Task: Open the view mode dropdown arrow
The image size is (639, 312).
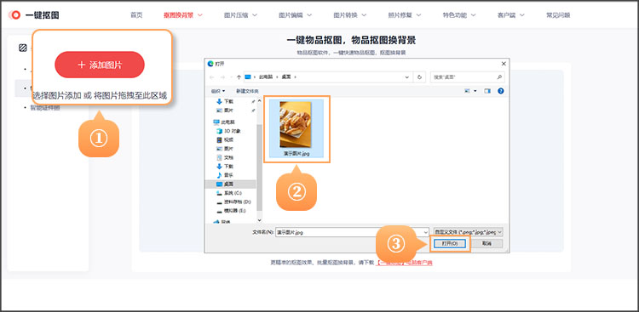Action: tap(475, 91)
